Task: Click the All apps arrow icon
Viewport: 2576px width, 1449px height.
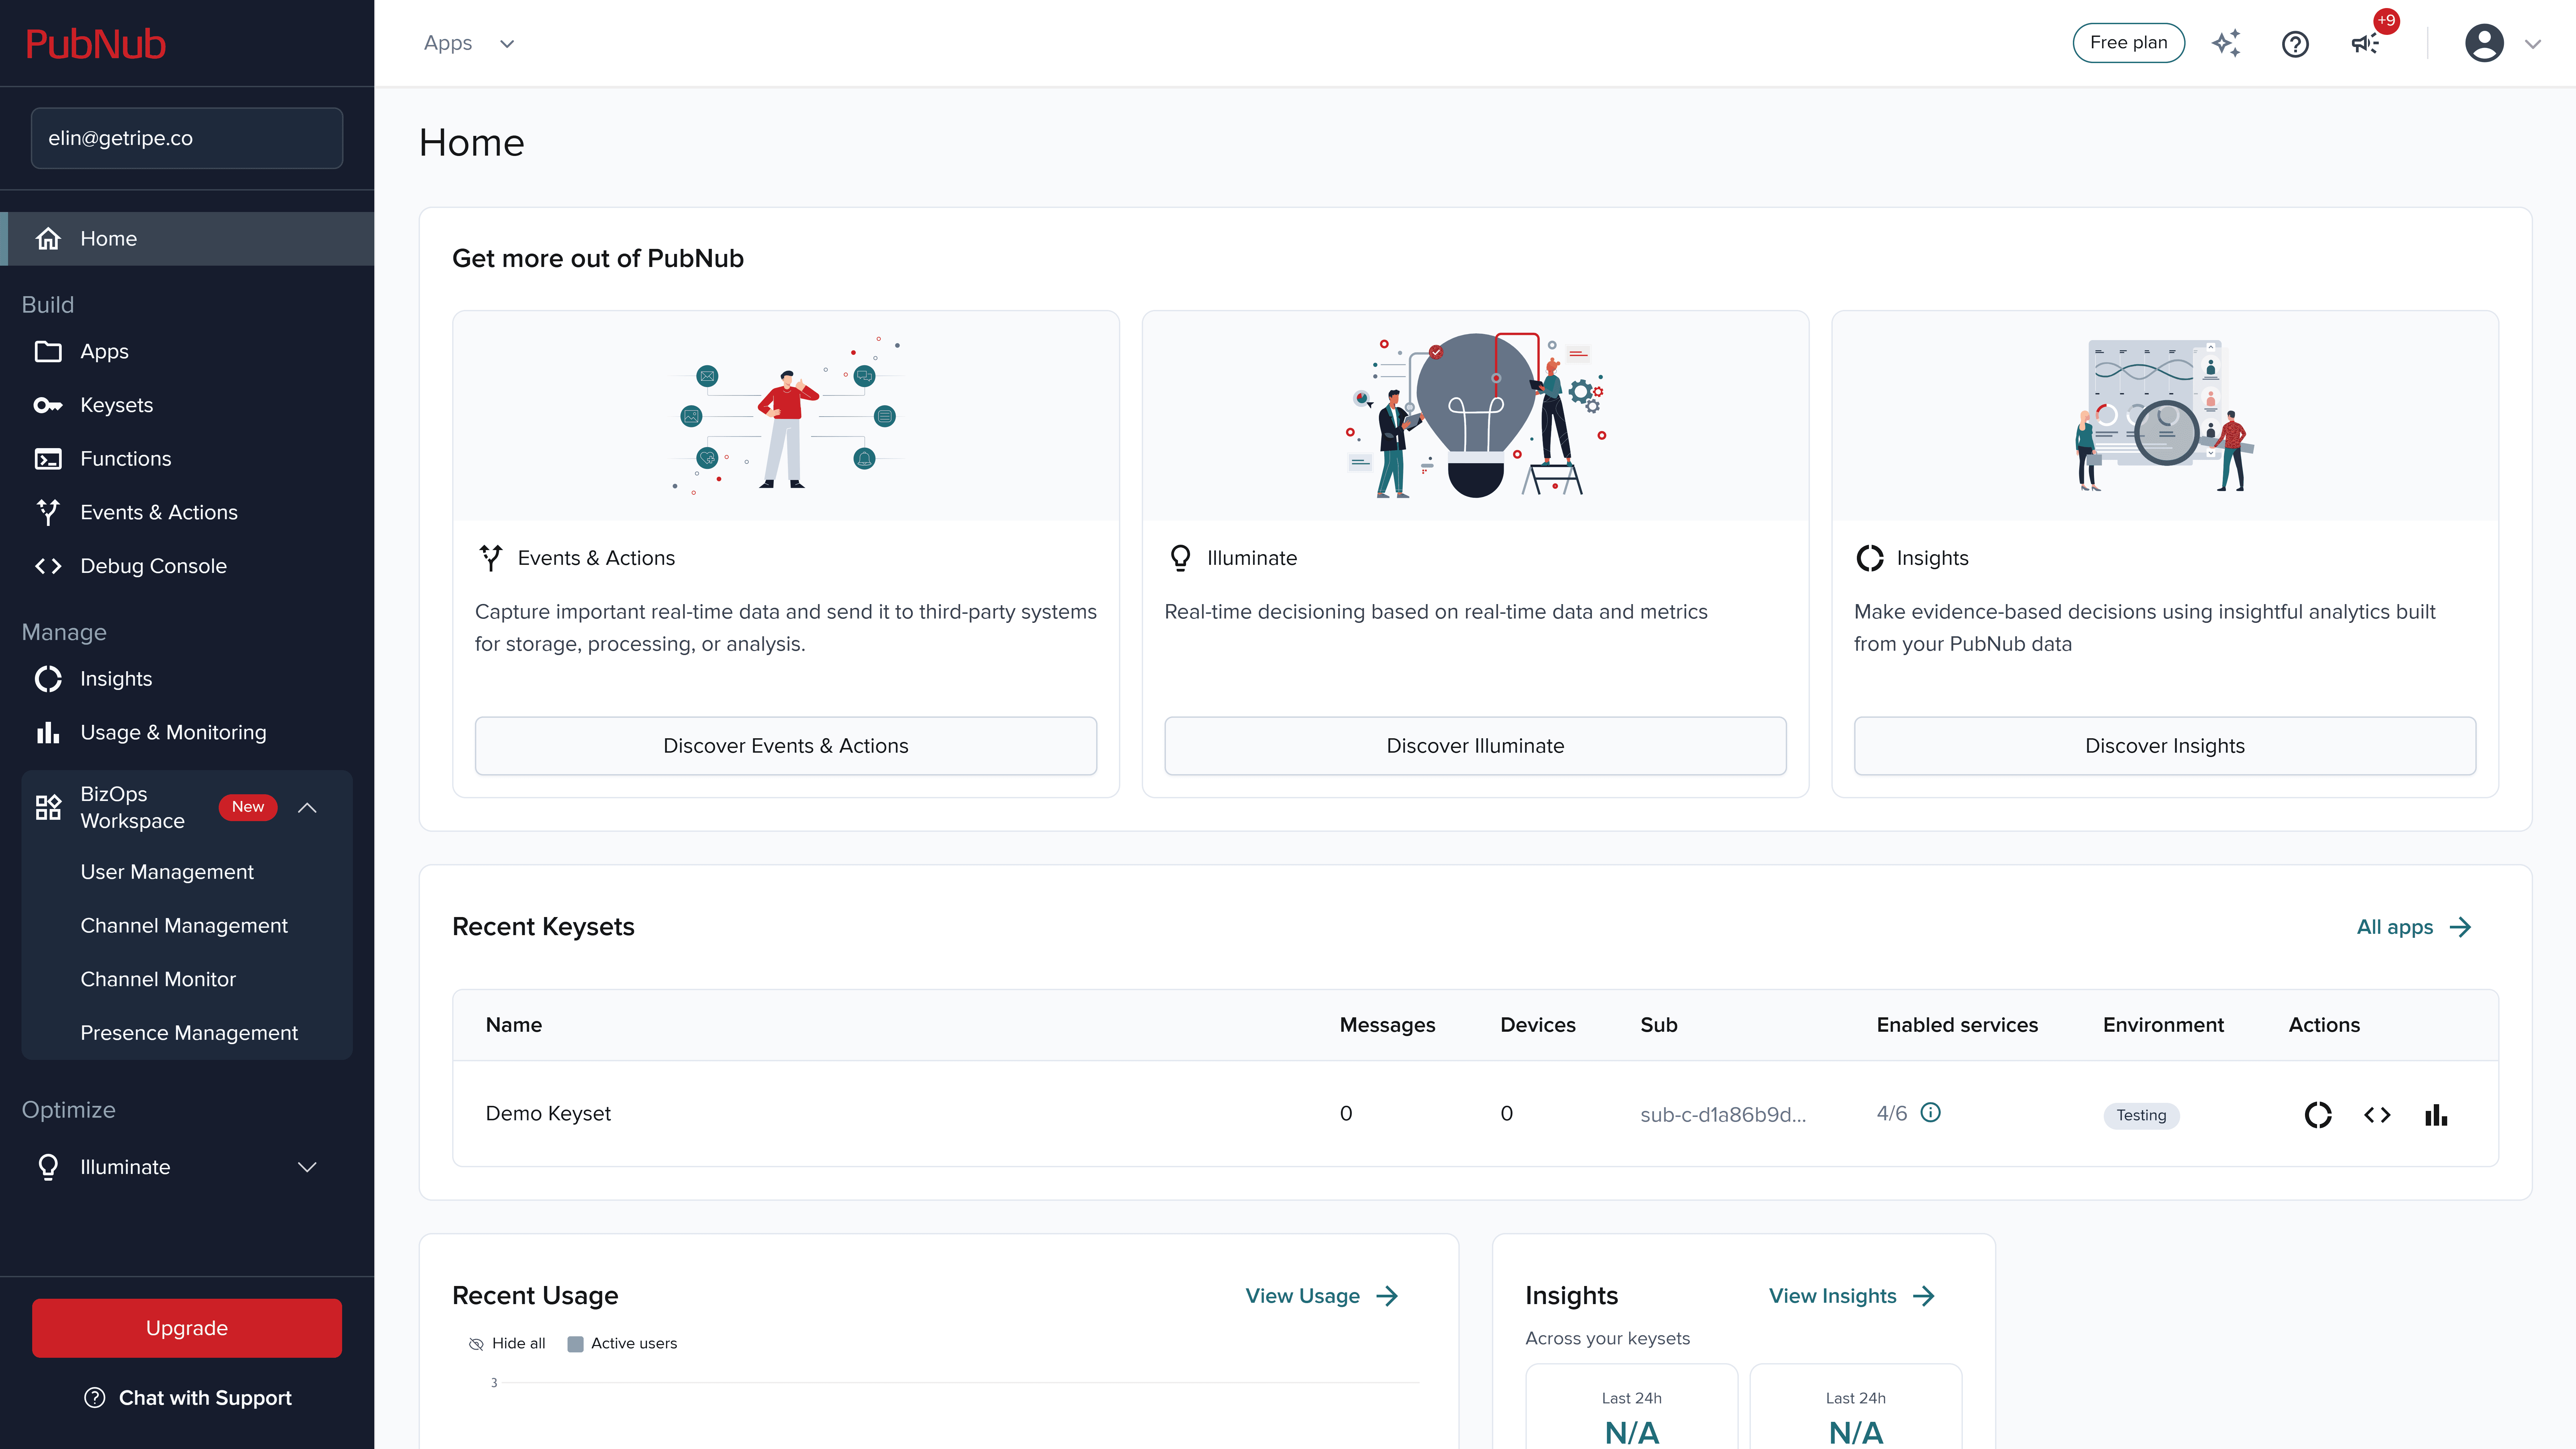Action: pos(2461,927)
